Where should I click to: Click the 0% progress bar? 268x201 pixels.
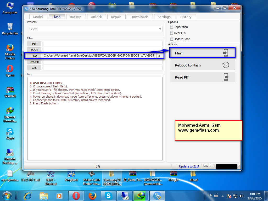[x=98, y=166]
